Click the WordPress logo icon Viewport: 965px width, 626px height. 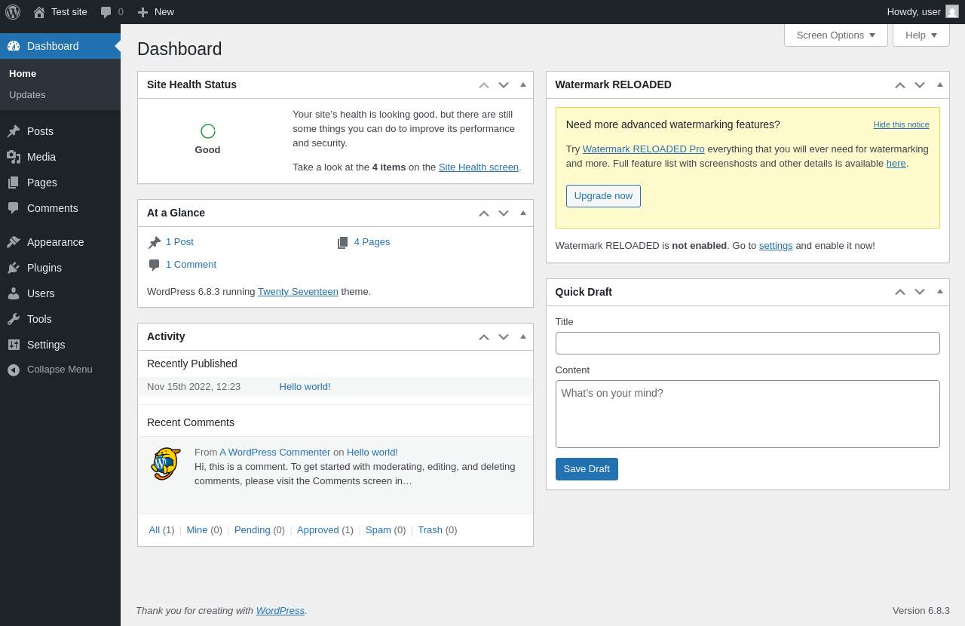click(x=13, y=12)
